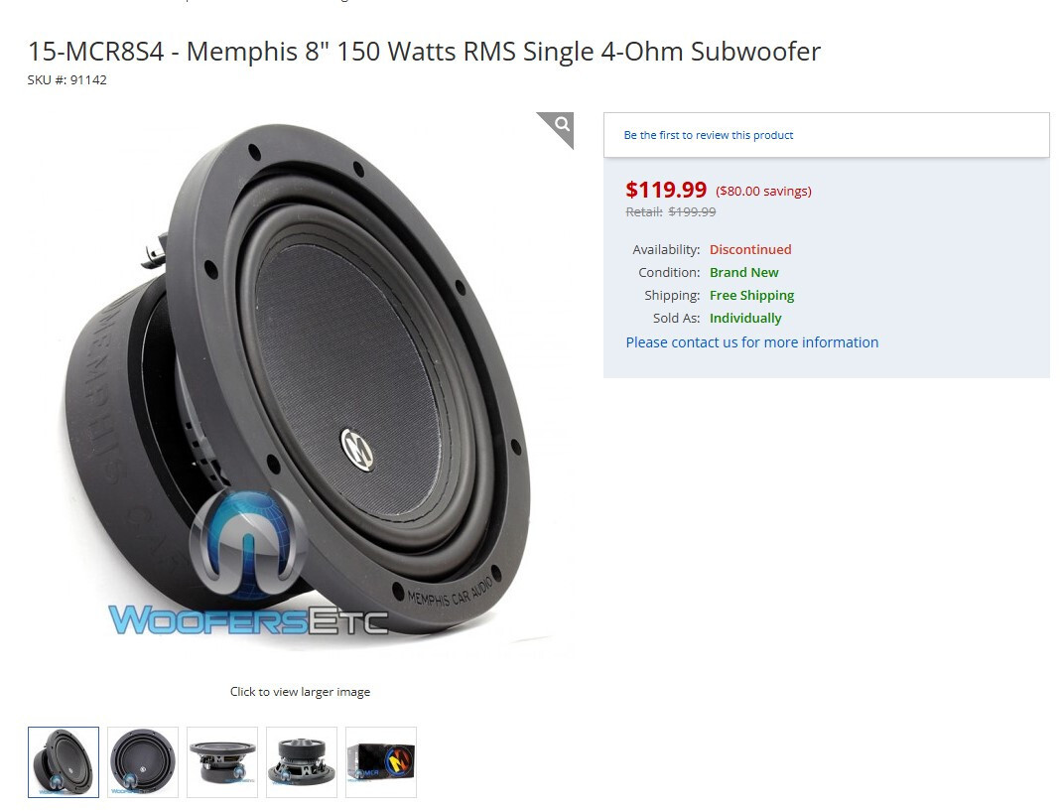Show the retail box packaging thumbnail
1062x811 pixels.
pyautogui.click(x=381, y=762)
